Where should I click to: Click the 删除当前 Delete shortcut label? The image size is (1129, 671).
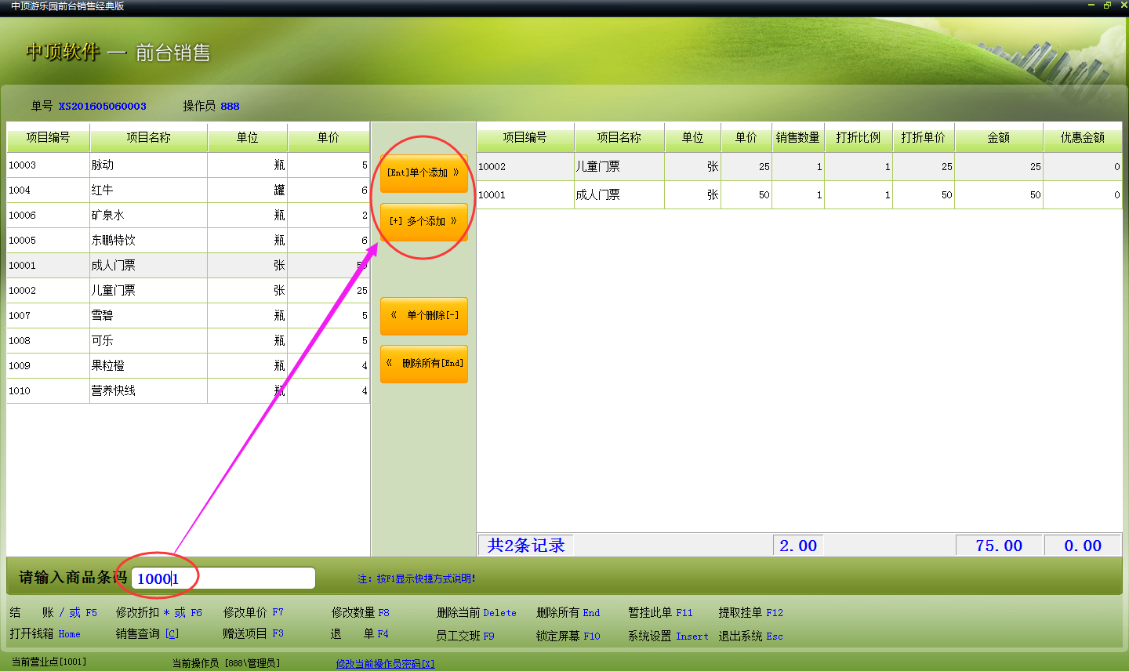(477, 612)
